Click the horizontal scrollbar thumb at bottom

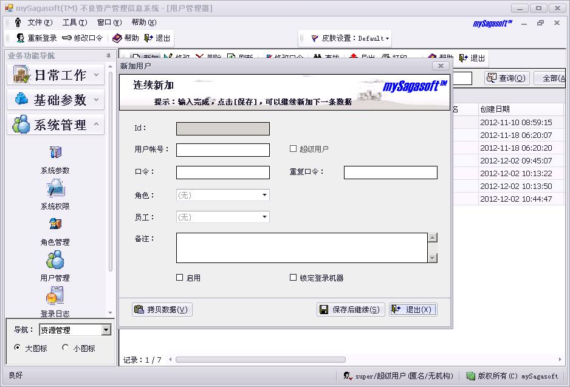click(x=260, y=360)
